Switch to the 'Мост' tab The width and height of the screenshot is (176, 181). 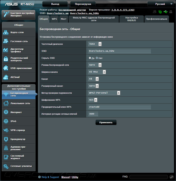64,19
